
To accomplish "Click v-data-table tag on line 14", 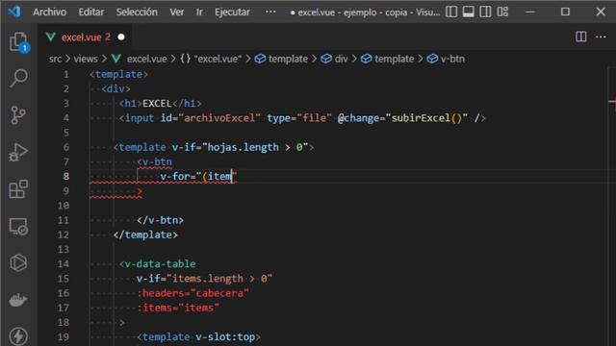I will click(x=158, y=263).
